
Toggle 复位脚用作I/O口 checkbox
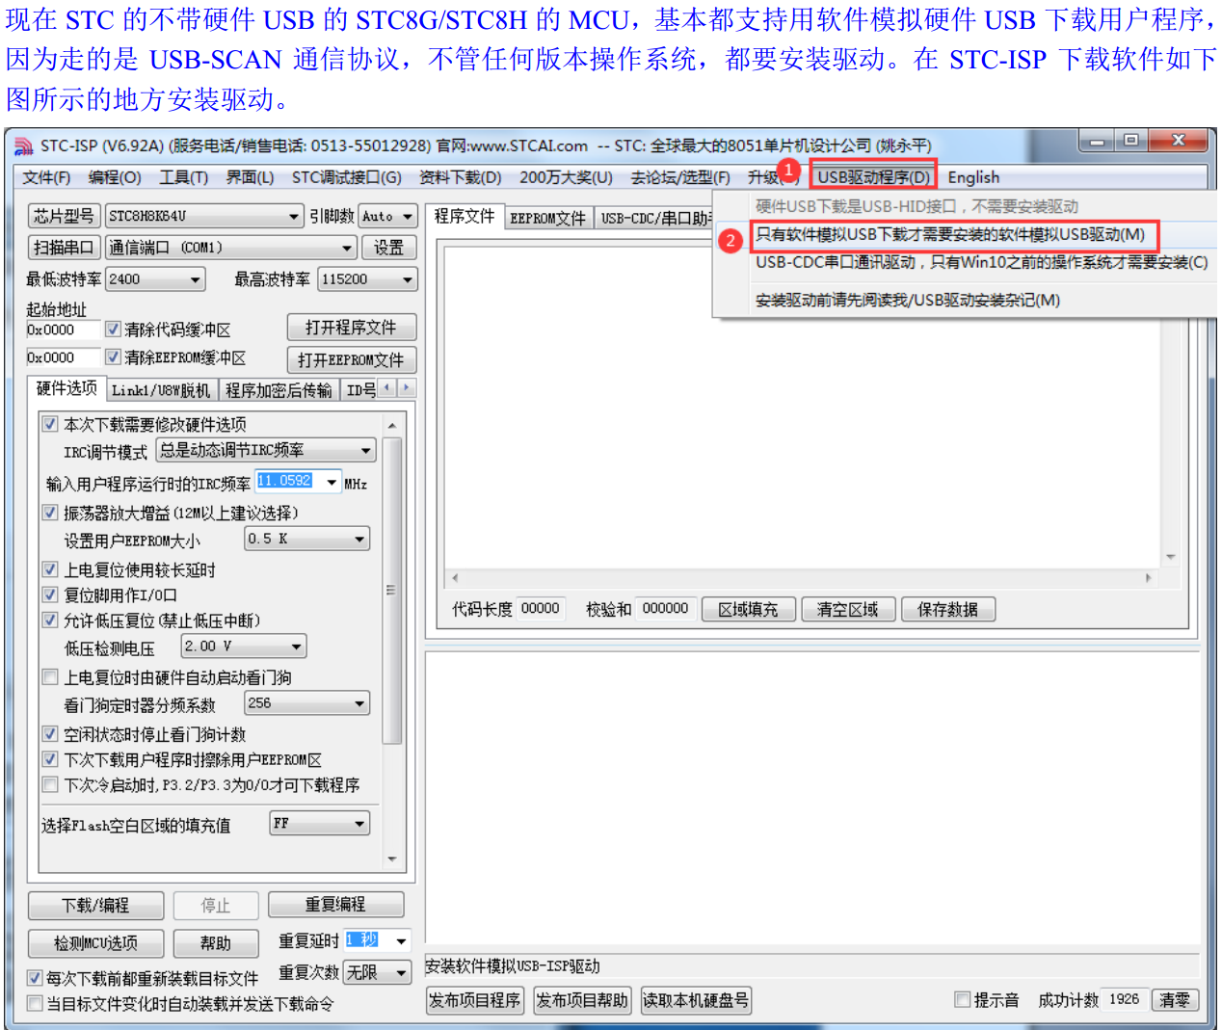tap(50, 595)
